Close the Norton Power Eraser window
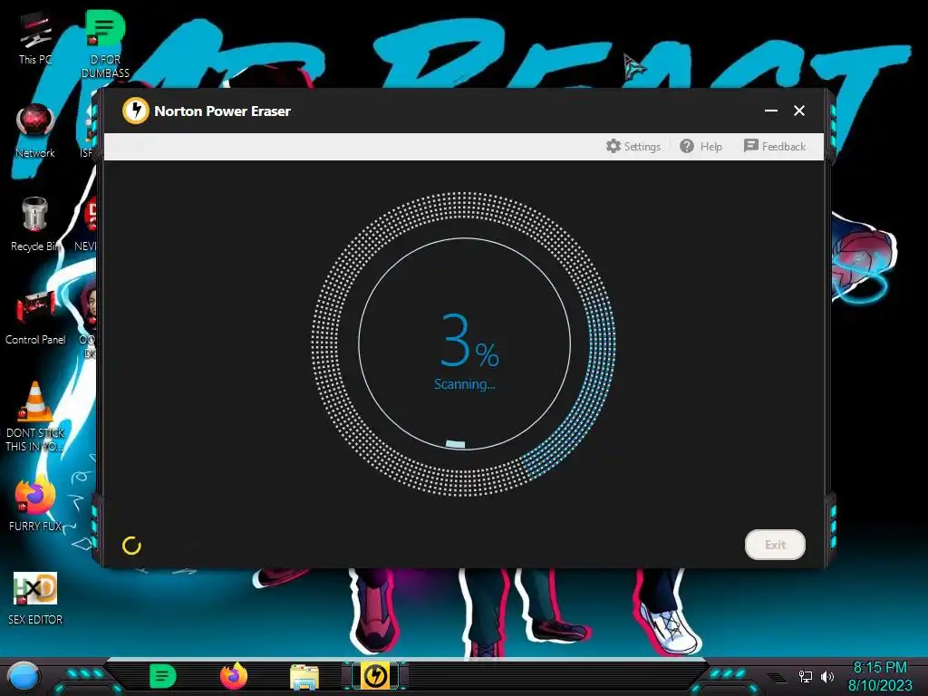Image resolution: width=928 pixels, height=696 pixels. (799, 111)
